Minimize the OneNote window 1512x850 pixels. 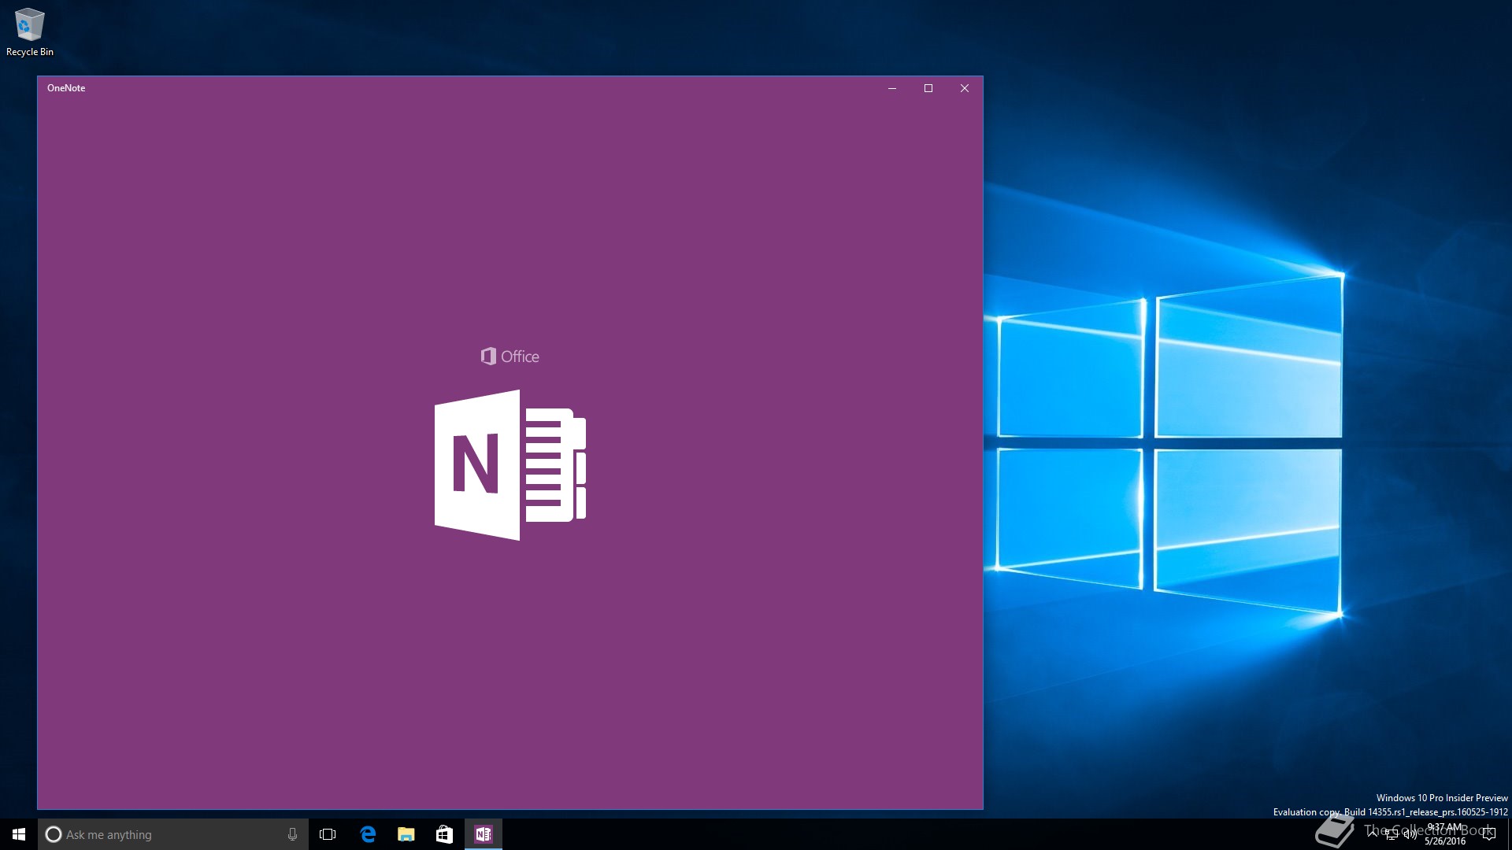point(892,88)
